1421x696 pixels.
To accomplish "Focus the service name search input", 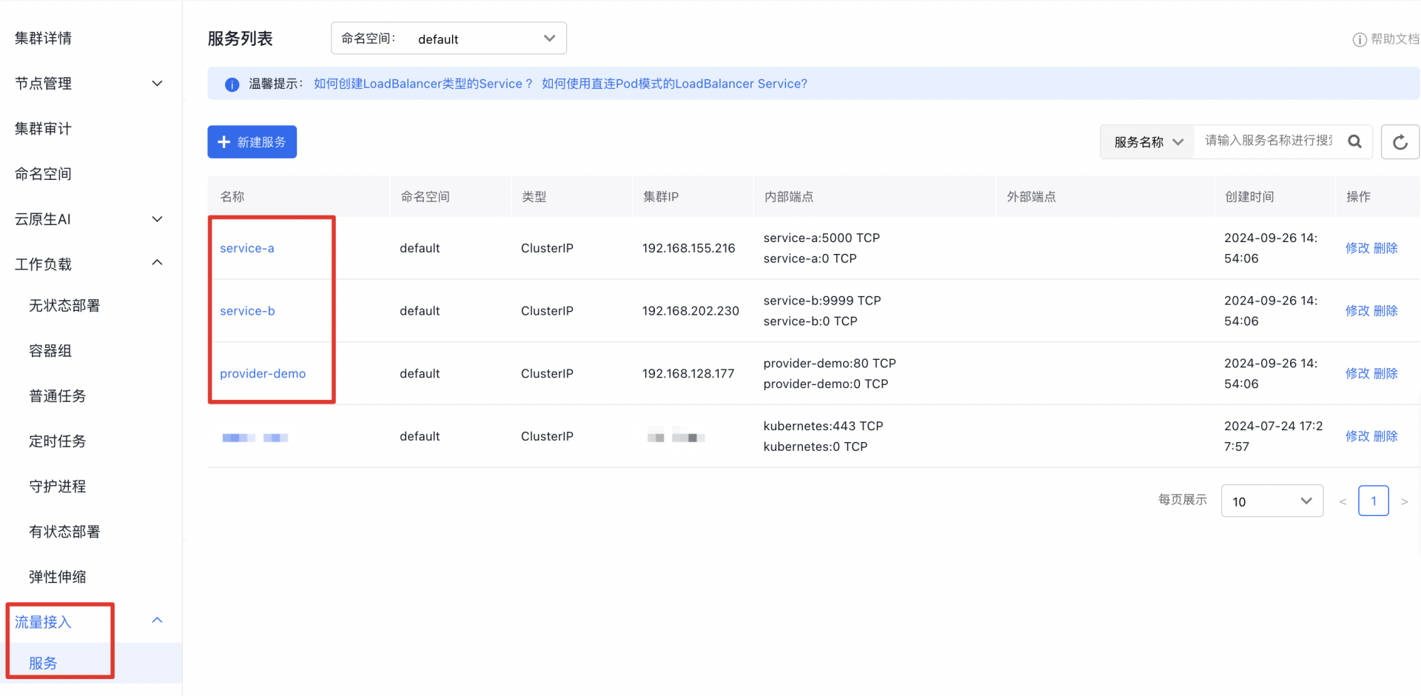I will point(1268,141).
